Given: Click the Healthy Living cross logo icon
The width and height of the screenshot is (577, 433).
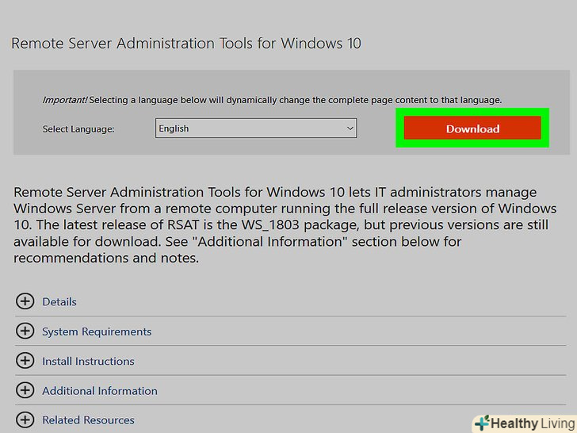Looking at the screenshot, I should pyautogui.click(x=482, y=423).
